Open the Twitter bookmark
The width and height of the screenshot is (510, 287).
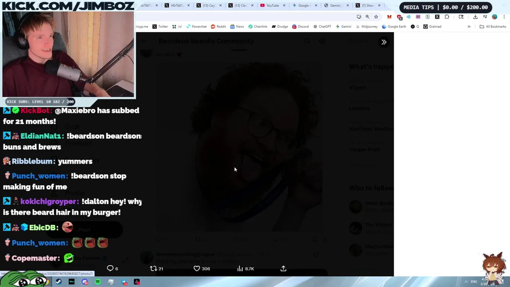point(160,27)
